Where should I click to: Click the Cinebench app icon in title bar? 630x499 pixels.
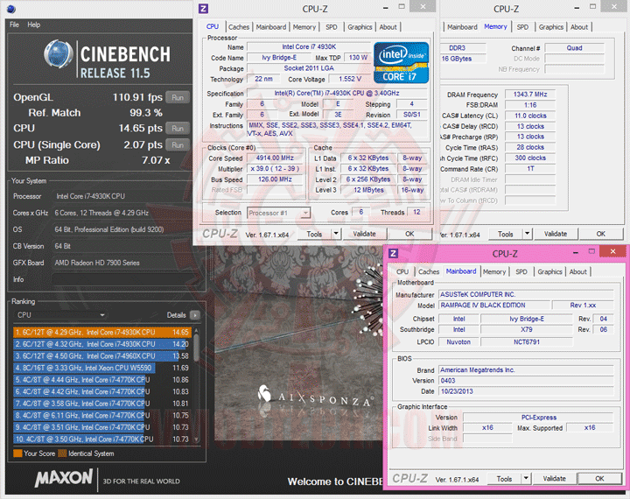coord(11,9)
